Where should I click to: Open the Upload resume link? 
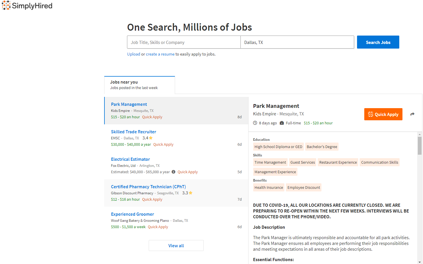[x=133, y=54]
